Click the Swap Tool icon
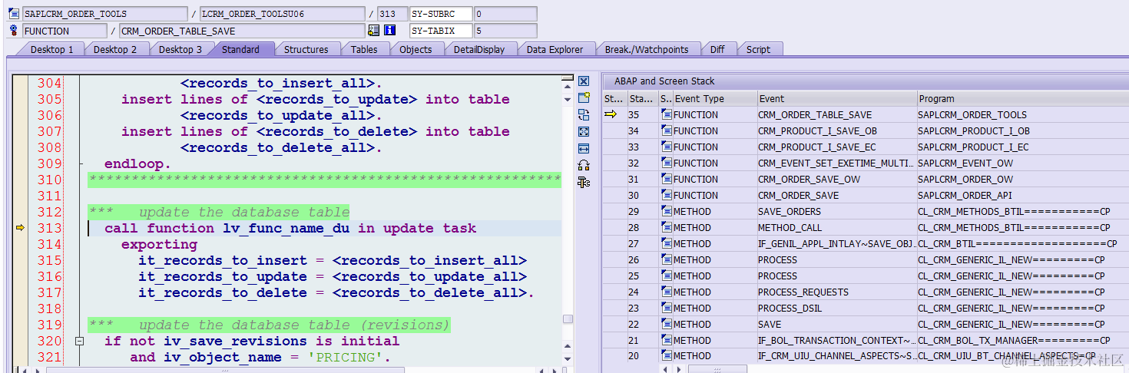Screen dimensions: 1129x373 pos(584,114)
